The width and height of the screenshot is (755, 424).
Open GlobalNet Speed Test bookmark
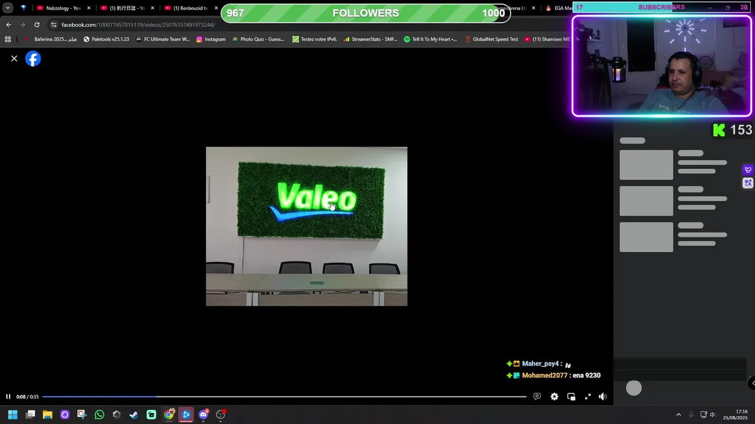point(491,39)
